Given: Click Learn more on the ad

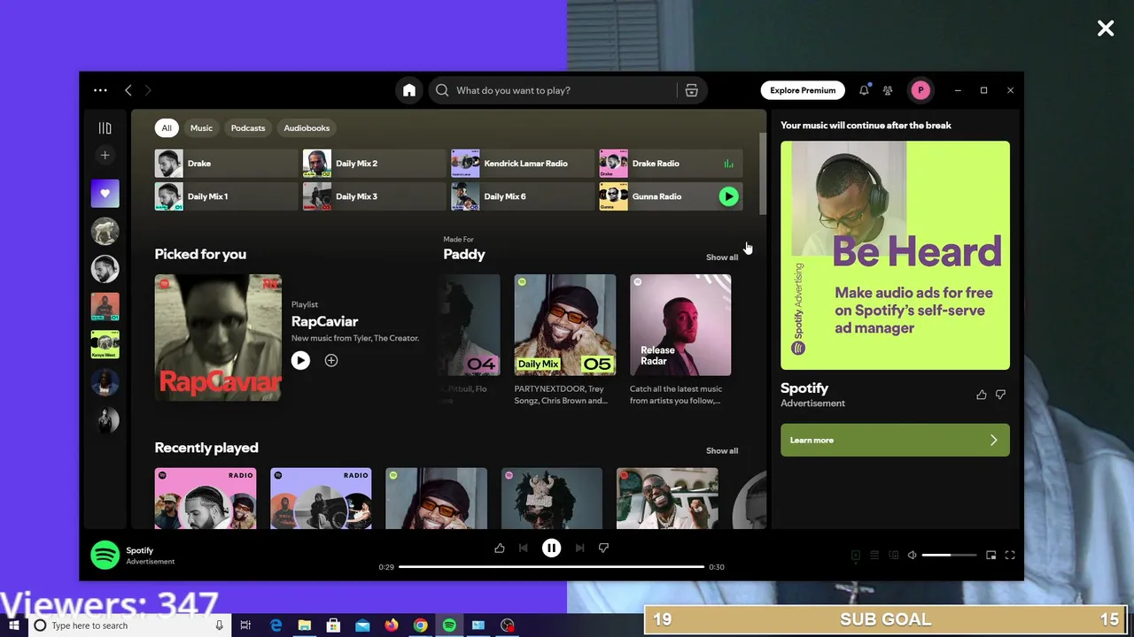Looking at the screenshot, I should pyautogui.click(x=895, y=440).
